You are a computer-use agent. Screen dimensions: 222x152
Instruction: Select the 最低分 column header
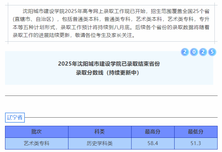pyautogui.click(x=196, y=132)
